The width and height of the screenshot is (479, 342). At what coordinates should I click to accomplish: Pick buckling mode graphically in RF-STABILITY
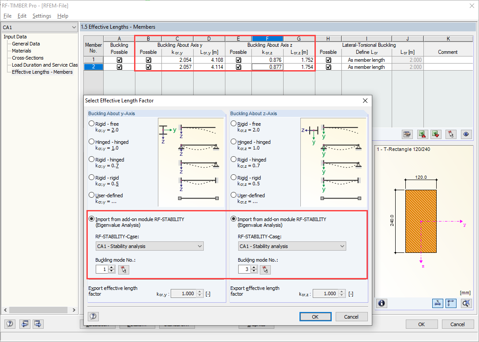(266, 269)
